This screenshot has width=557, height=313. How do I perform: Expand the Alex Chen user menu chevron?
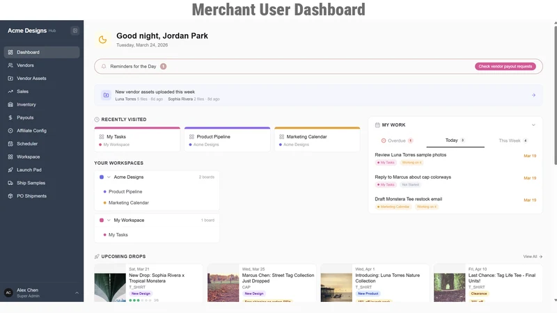(x=77, y=293)
